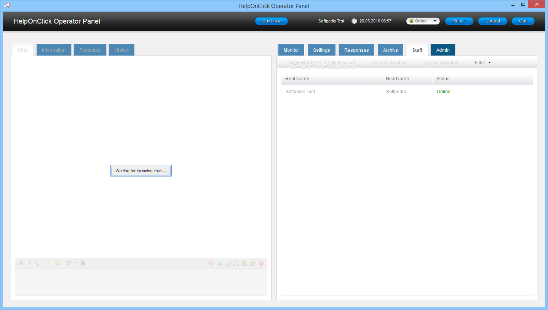
Task: Toggle underline formatting in chat toolbar
Action: [38, 263]
